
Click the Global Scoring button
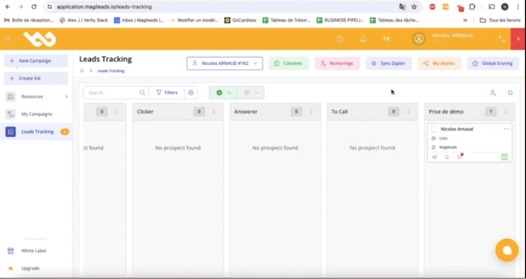[x=493, y=63]
